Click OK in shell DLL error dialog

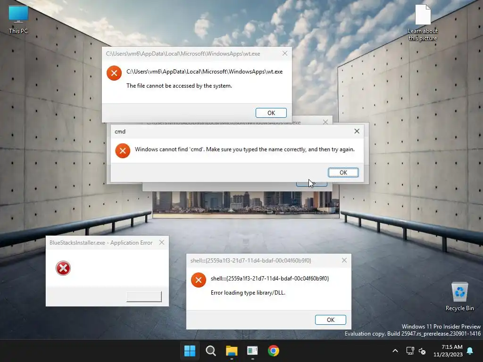point(331,320)
